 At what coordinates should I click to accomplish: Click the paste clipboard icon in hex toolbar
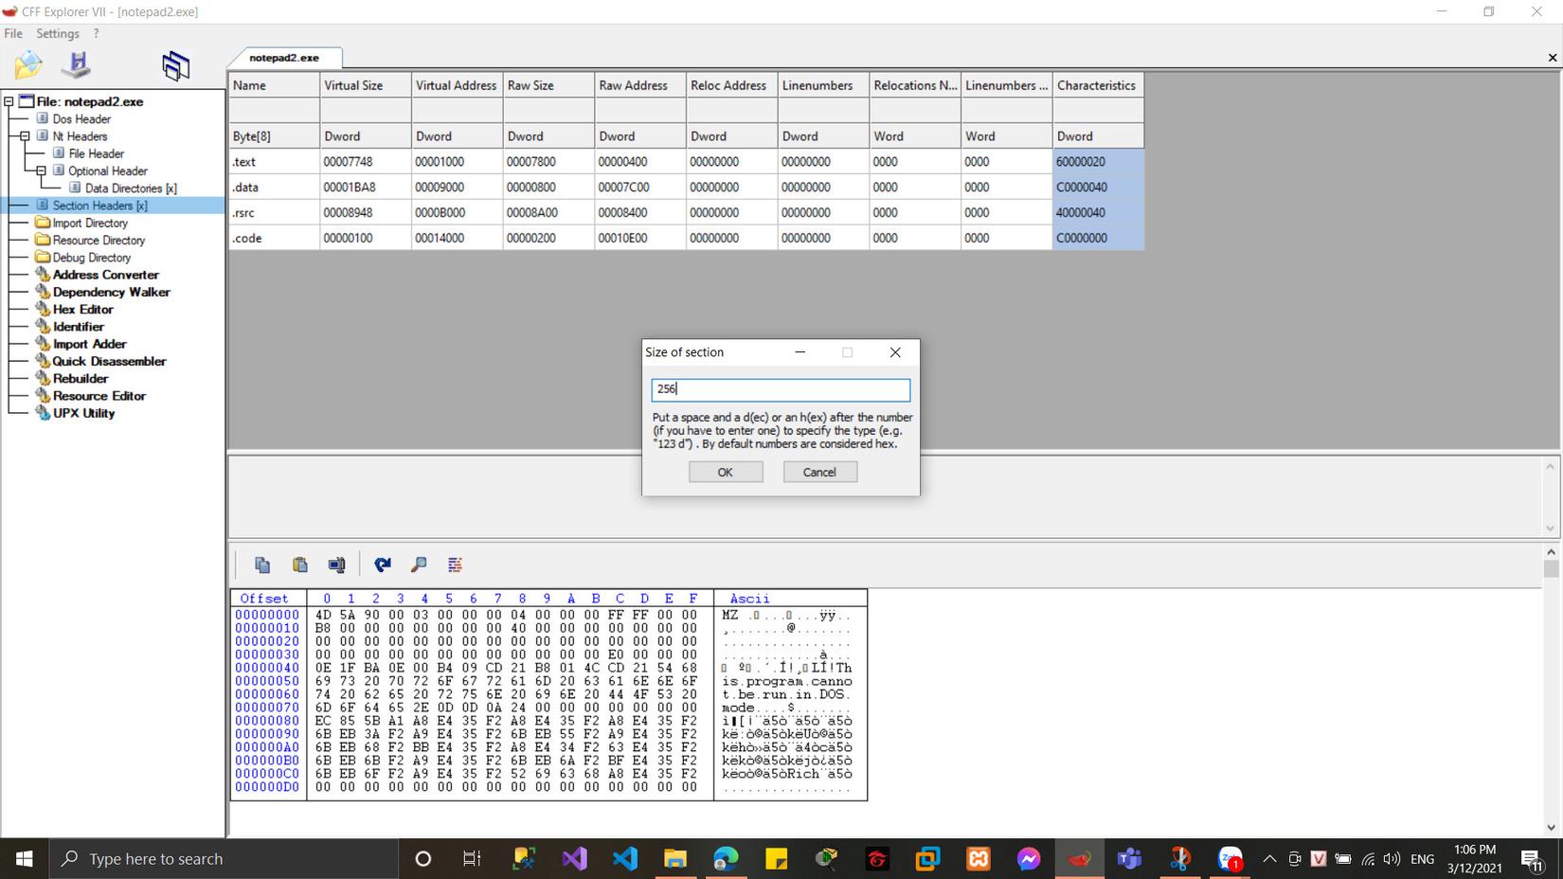299,565
